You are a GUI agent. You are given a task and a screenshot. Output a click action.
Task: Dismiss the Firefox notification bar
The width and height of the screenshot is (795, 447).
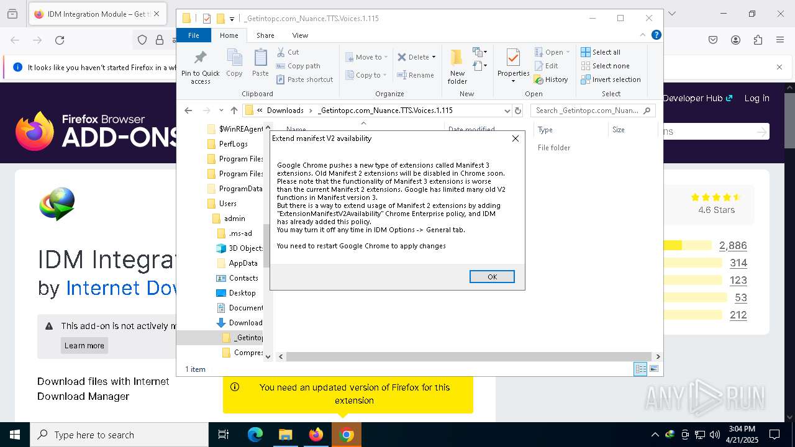779,67
